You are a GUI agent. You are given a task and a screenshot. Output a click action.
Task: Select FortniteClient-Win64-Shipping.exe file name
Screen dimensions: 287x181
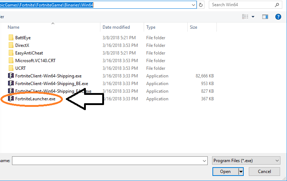[48, 76]
